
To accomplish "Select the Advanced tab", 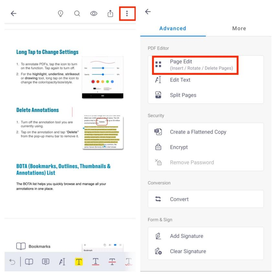I will (173, 28).
